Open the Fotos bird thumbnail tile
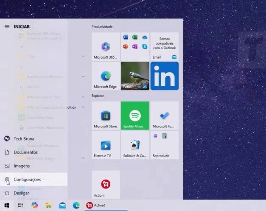Screen dimensions: 266x211 pos(135,76)
